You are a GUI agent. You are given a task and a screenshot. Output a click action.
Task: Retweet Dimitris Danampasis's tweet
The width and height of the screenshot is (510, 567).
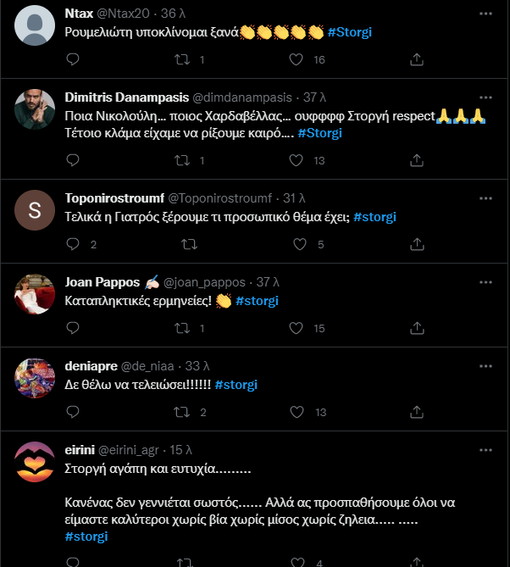click(182, 160)
